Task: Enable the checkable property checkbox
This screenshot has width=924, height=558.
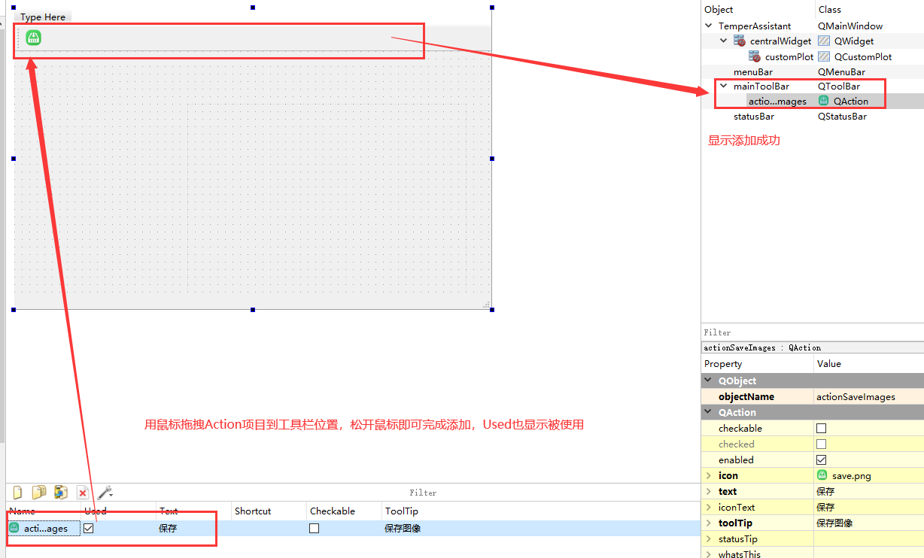Action: [821, 428]
